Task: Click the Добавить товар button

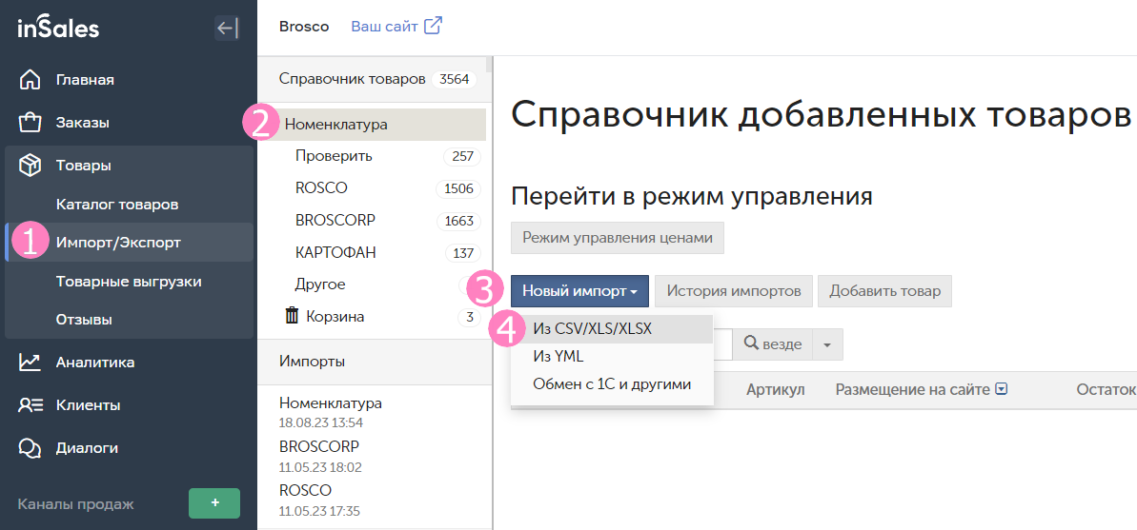Action: [x=884, y=291]
